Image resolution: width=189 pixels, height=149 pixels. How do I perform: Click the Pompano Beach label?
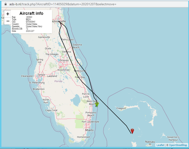click(x=91, y=114)
